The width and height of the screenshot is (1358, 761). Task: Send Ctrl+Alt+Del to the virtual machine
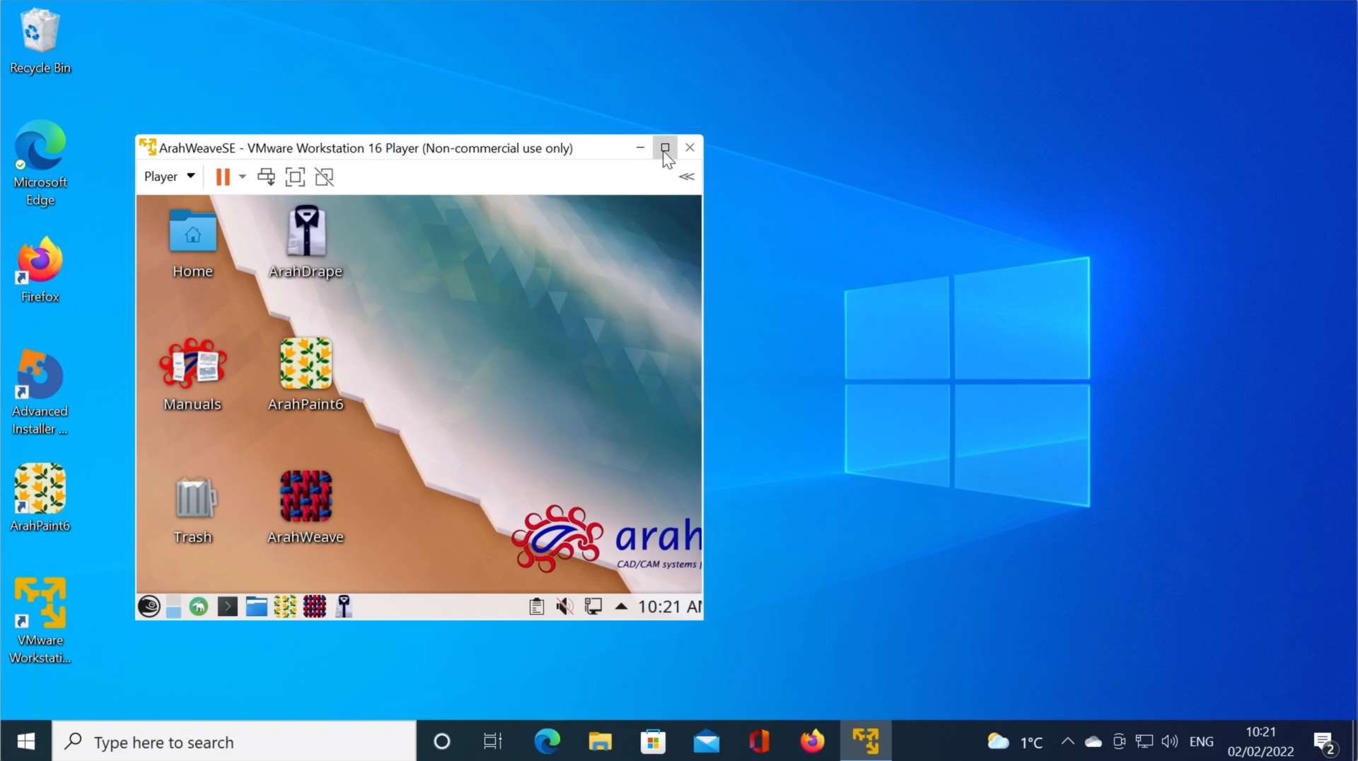pos(266,177)
